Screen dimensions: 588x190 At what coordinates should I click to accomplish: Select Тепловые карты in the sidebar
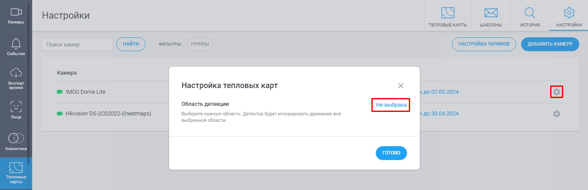coord(16,174)
